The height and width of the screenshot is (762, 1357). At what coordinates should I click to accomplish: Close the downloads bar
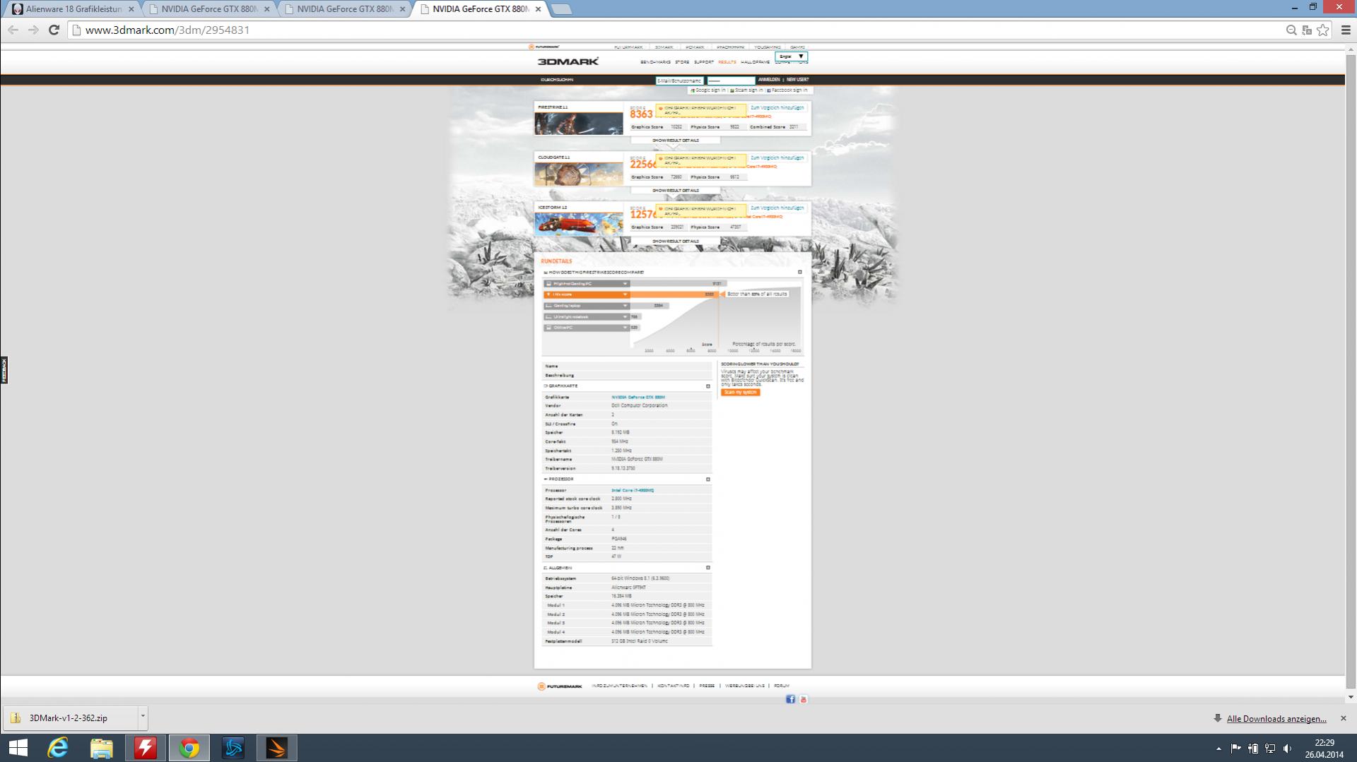(x=1344, y=718)
